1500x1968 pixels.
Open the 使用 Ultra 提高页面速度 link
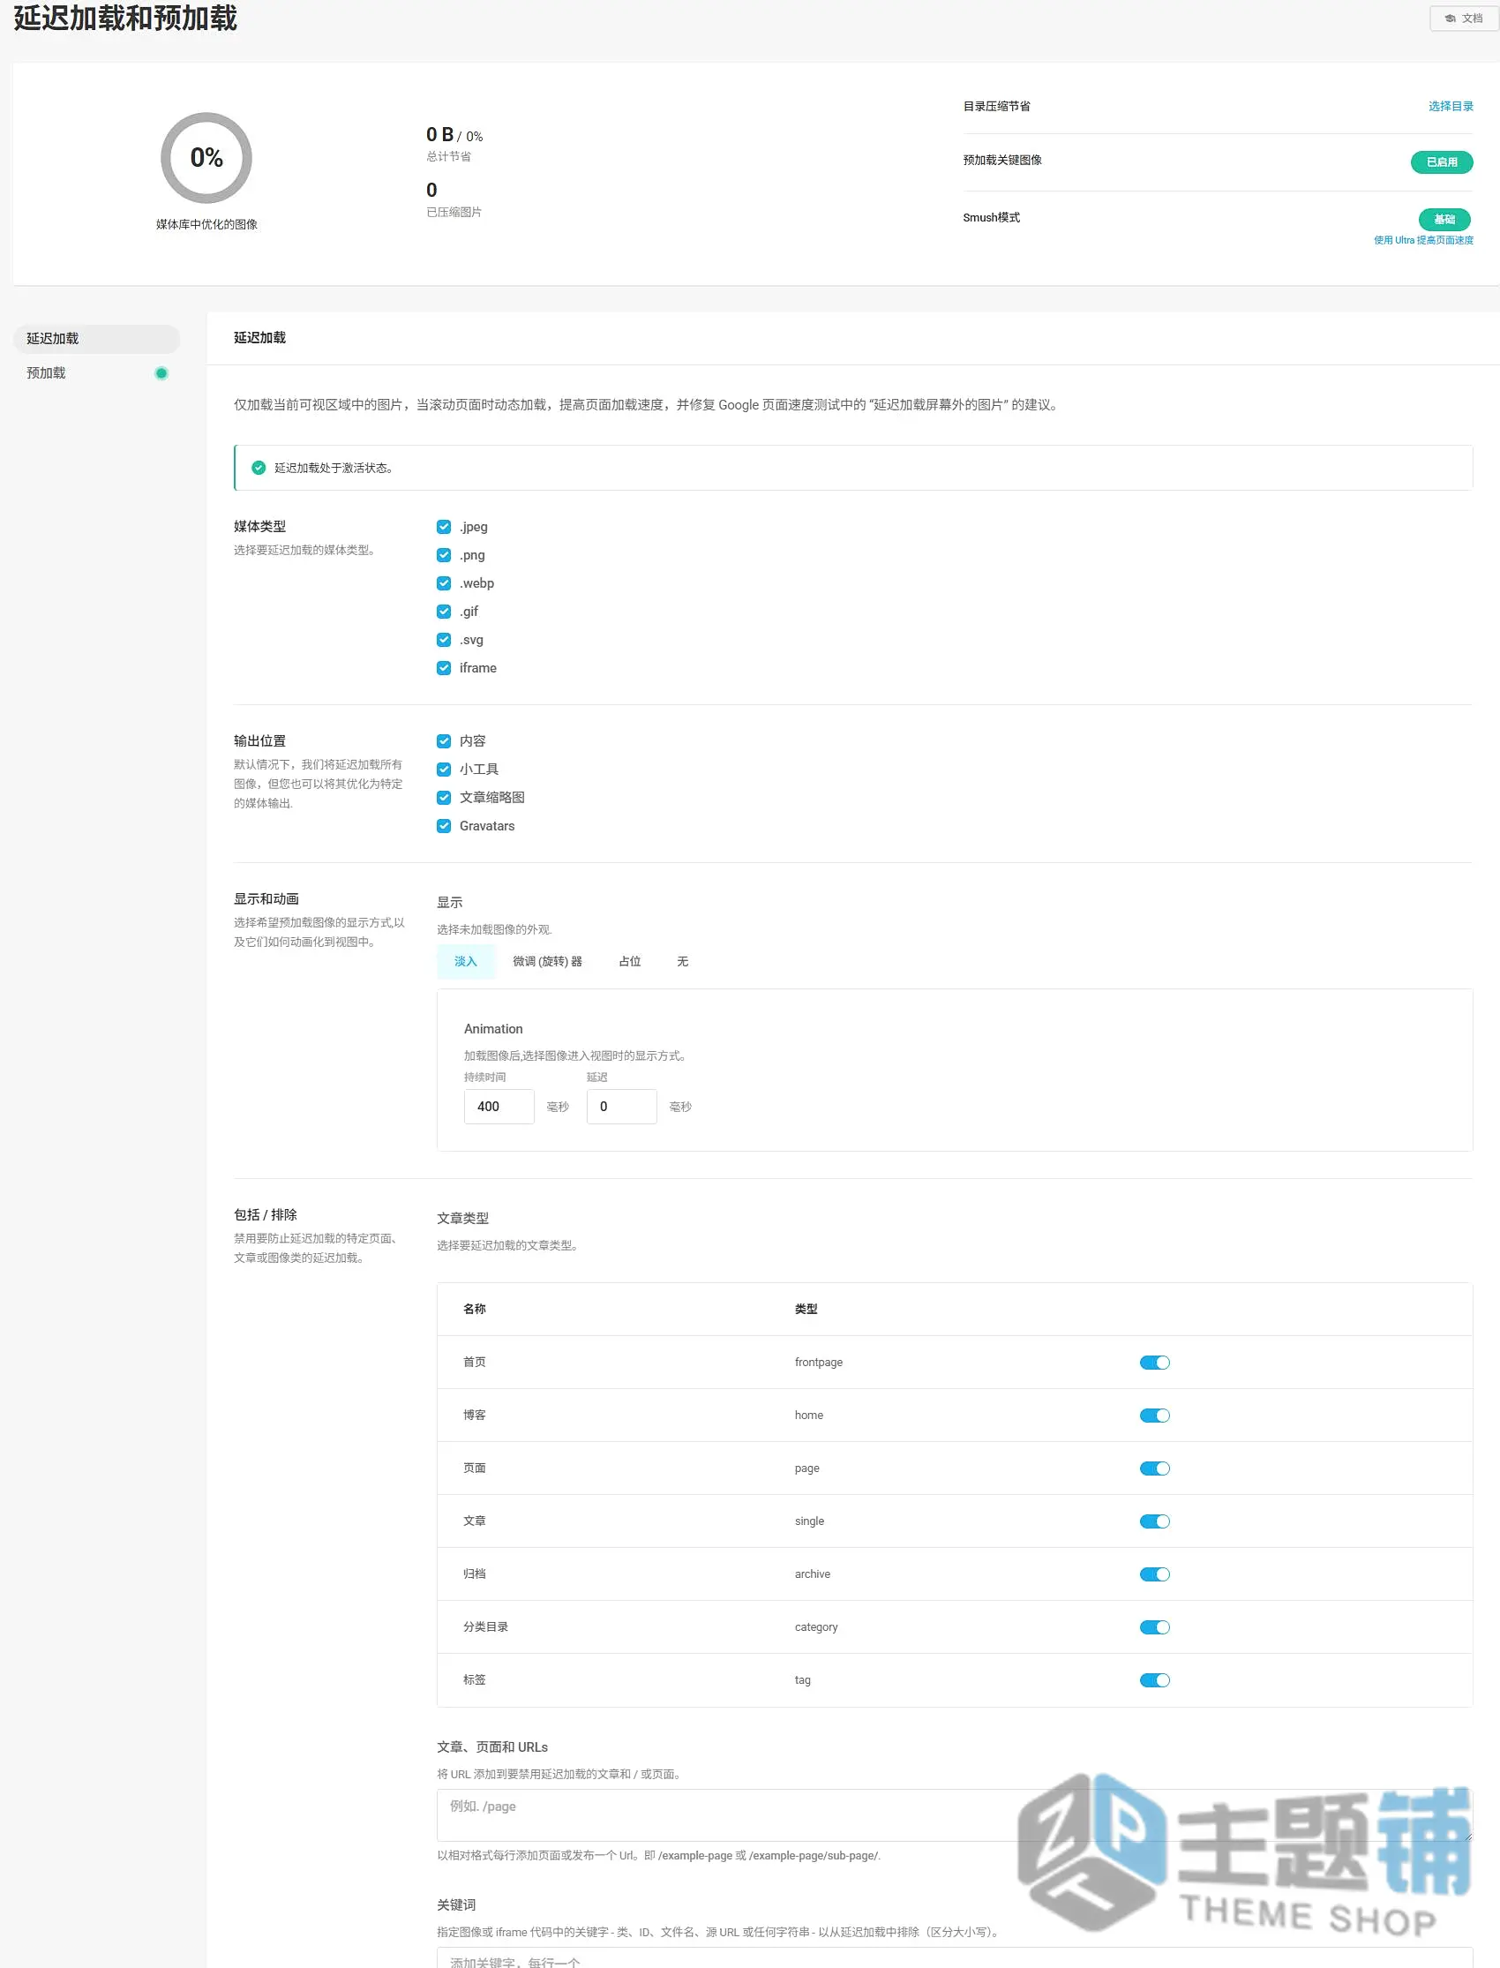(x=1423, y=240)
